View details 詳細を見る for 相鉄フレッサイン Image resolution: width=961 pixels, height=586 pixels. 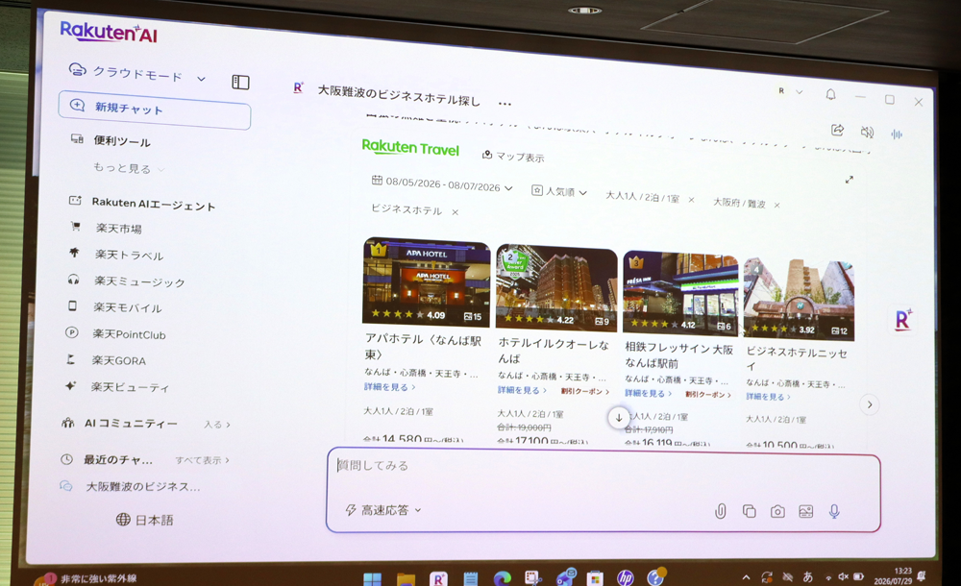pyautogui.click(x=649, y=393)
